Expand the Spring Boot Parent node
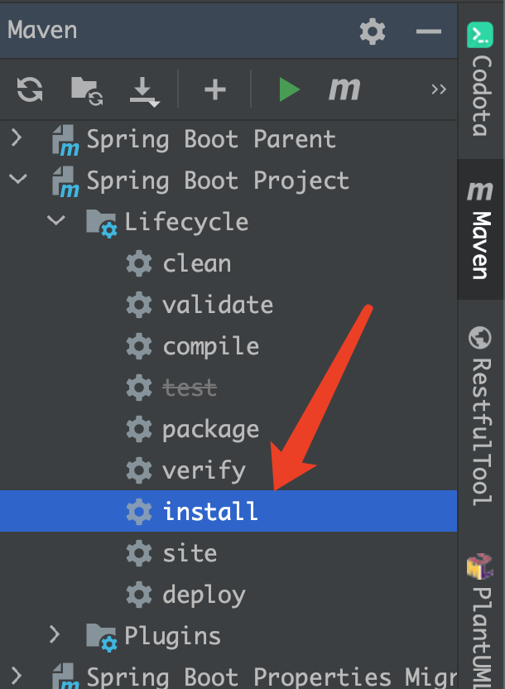The height and width of the screenshot is (689, 505). [x=17, y=137]
